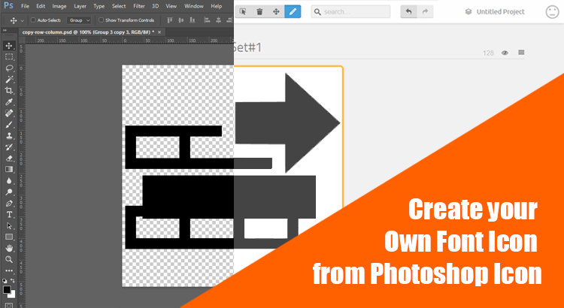Open the Set#1 hamburger menu
The image size is (564, 308).
coord(521,53)
